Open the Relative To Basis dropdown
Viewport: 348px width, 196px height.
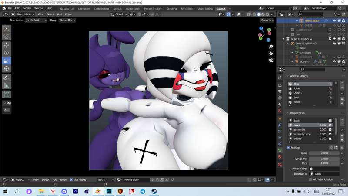click(x=324, y=174)
